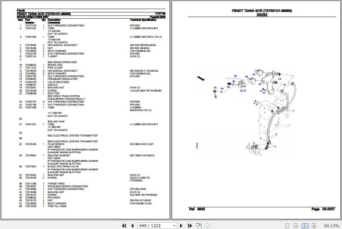
Task: Click the RETAINER entry
Action: click(54, 198)
